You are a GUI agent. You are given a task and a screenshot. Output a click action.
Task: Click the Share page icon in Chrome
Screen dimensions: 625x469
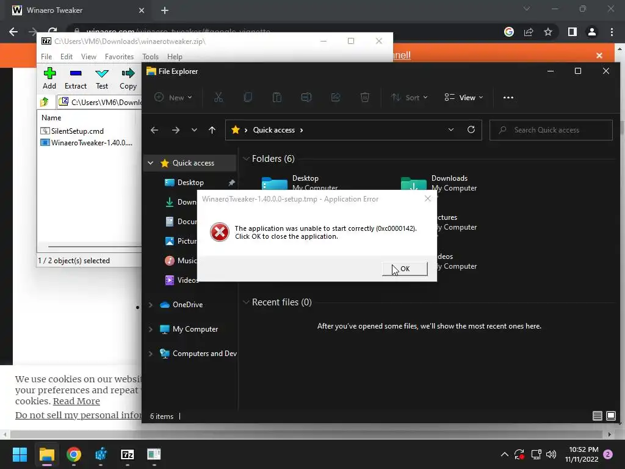(x=529, y=32)
